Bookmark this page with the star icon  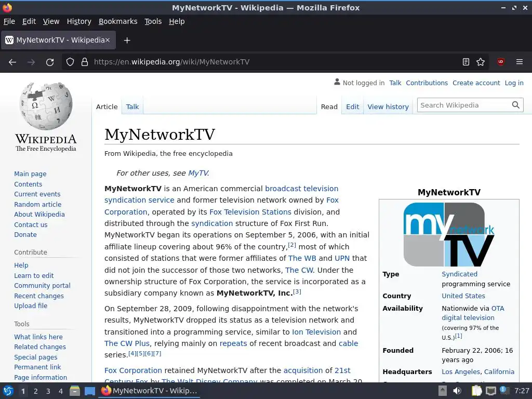click(x=481, y=62)
